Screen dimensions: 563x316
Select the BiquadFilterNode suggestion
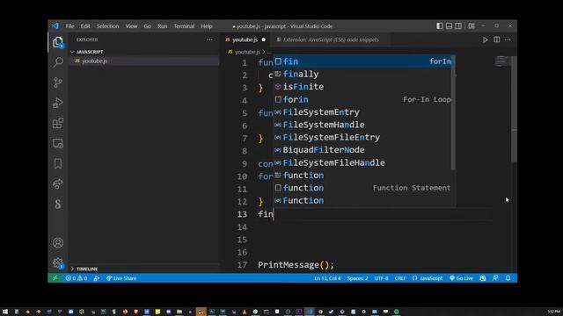(x=363, y=150)
